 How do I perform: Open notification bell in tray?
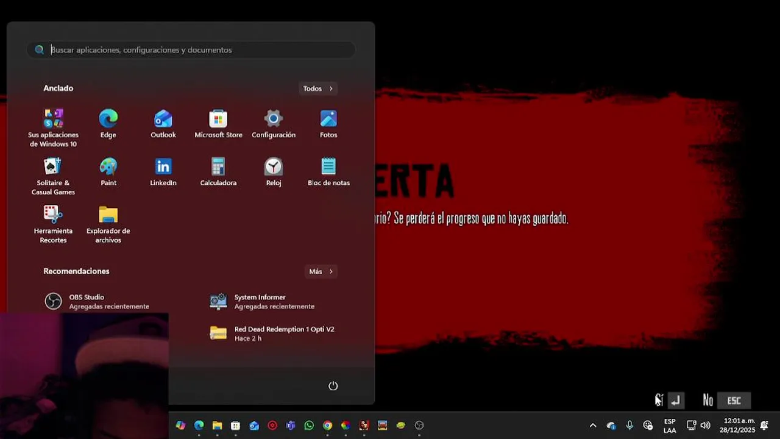(x=764, y=426)
